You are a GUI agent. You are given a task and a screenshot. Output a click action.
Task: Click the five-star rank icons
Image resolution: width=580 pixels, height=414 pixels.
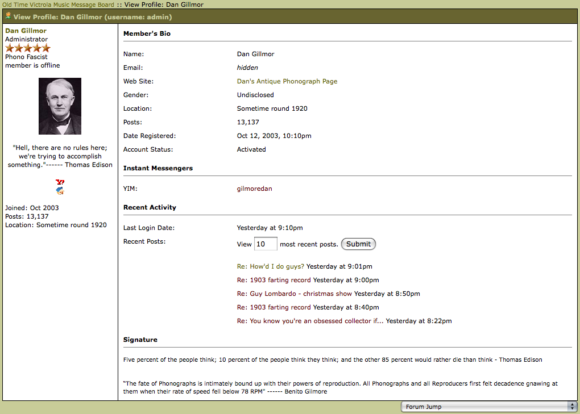pos(28,48)
